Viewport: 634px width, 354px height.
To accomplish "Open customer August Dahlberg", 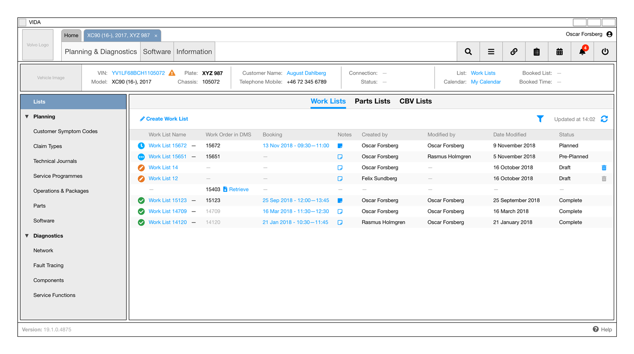I will 306,73.
